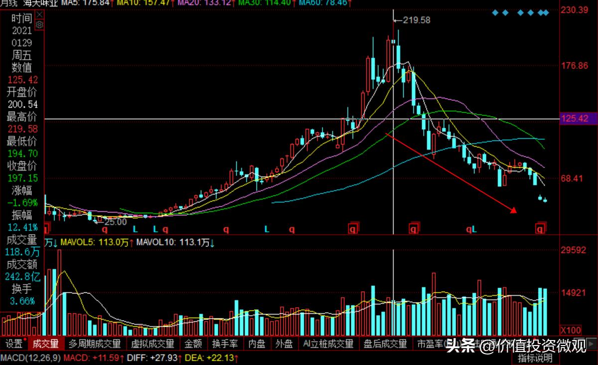The image size is (598, 365).
Task: Click the 月线 period label
Action: click(x=10, y=3)
